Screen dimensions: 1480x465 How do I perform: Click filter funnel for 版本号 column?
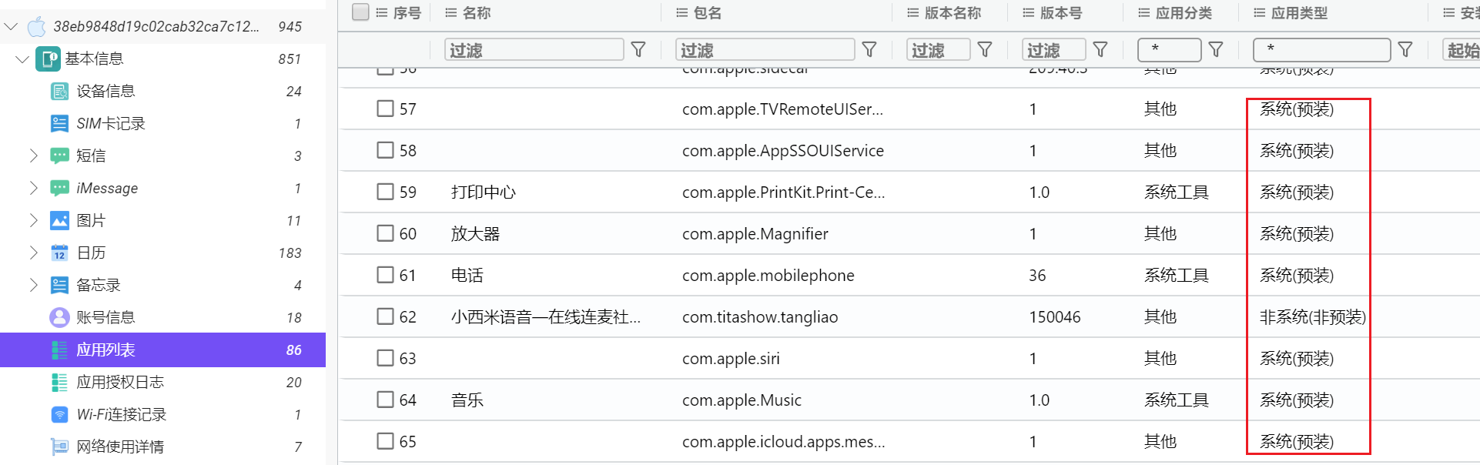coord(1100,50)
